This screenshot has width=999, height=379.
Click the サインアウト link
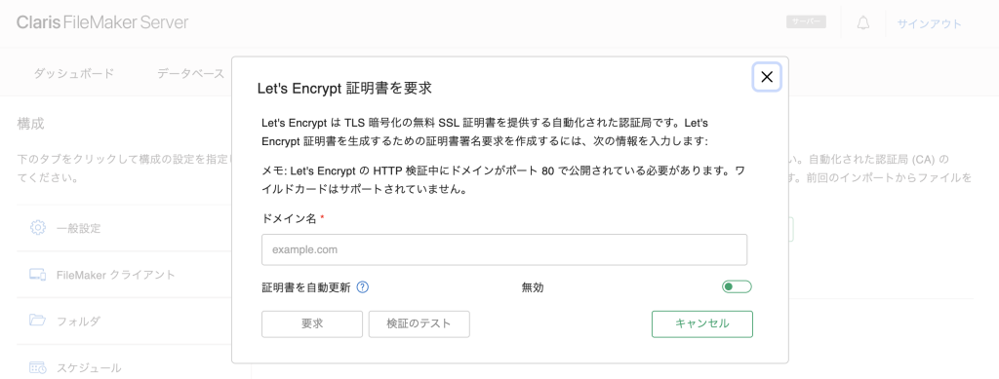pos(929,24)
